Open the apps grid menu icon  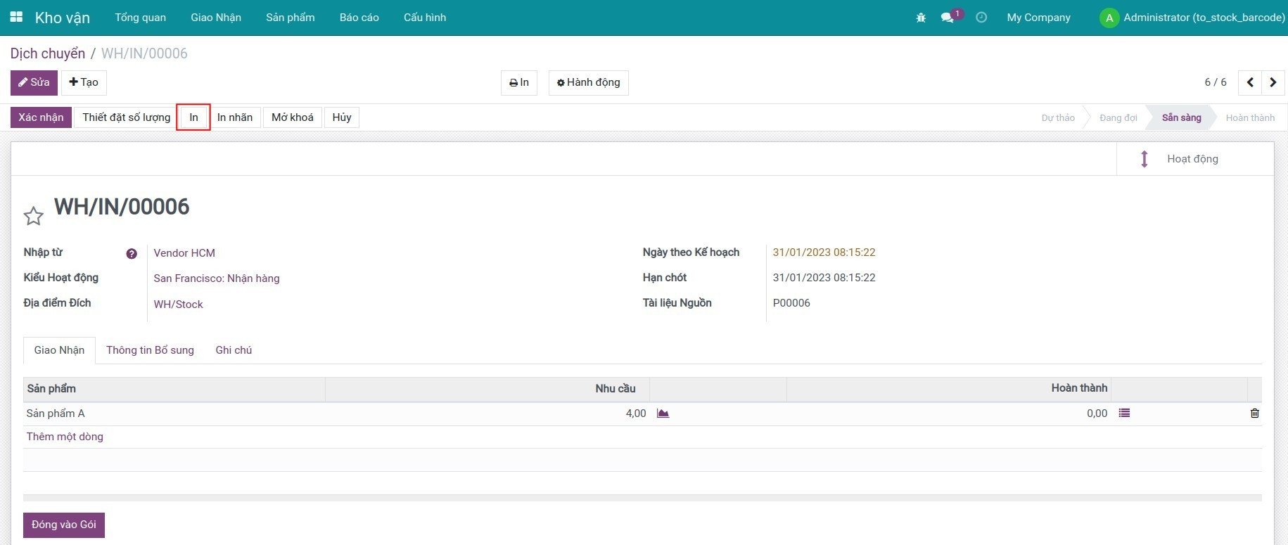pyautogui.click(x=16, y=18)
